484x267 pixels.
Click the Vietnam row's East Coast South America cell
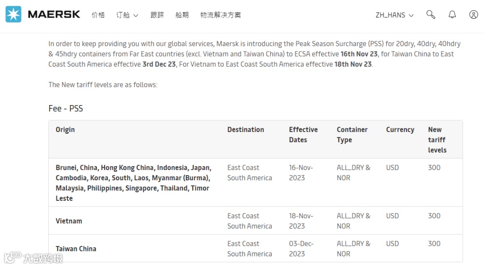pos(250,221)
